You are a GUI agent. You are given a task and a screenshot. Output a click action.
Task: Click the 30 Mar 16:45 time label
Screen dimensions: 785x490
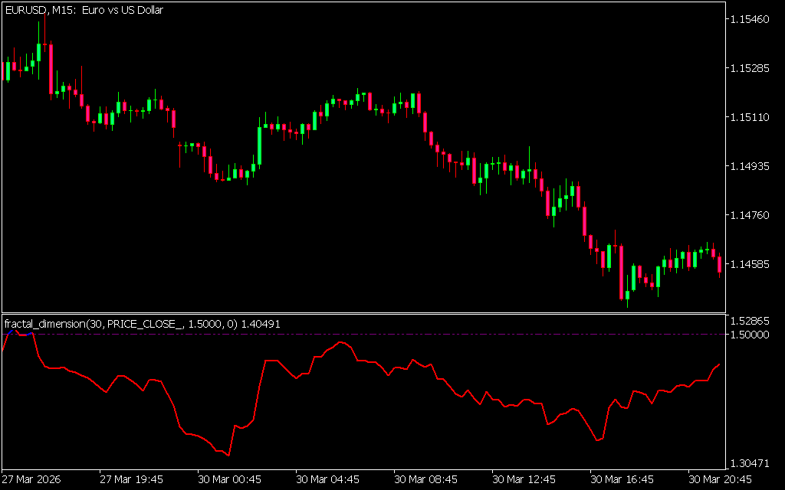coord(622,480)
